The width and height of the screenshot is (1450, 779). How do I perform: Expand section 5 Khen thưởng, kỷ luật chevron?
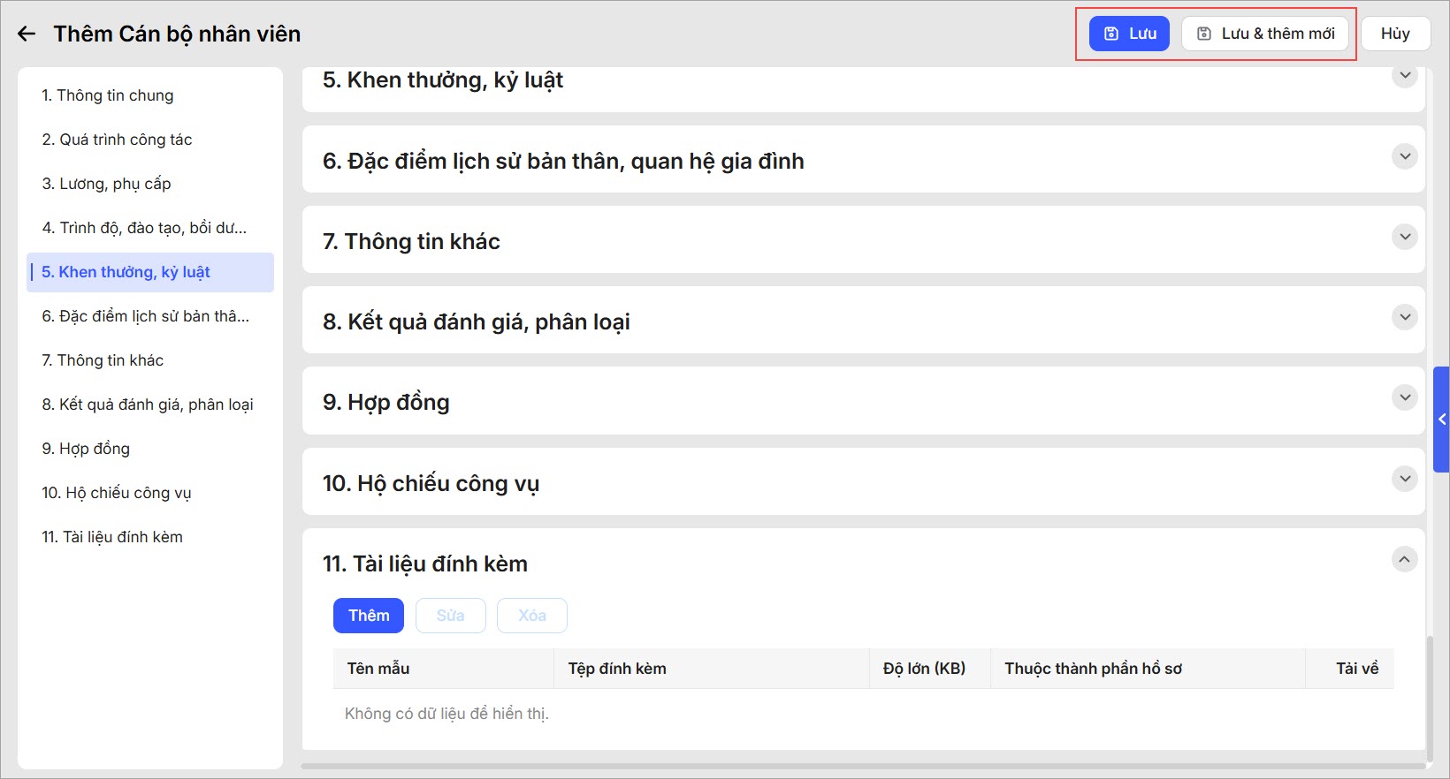[x=1405, y=76]
